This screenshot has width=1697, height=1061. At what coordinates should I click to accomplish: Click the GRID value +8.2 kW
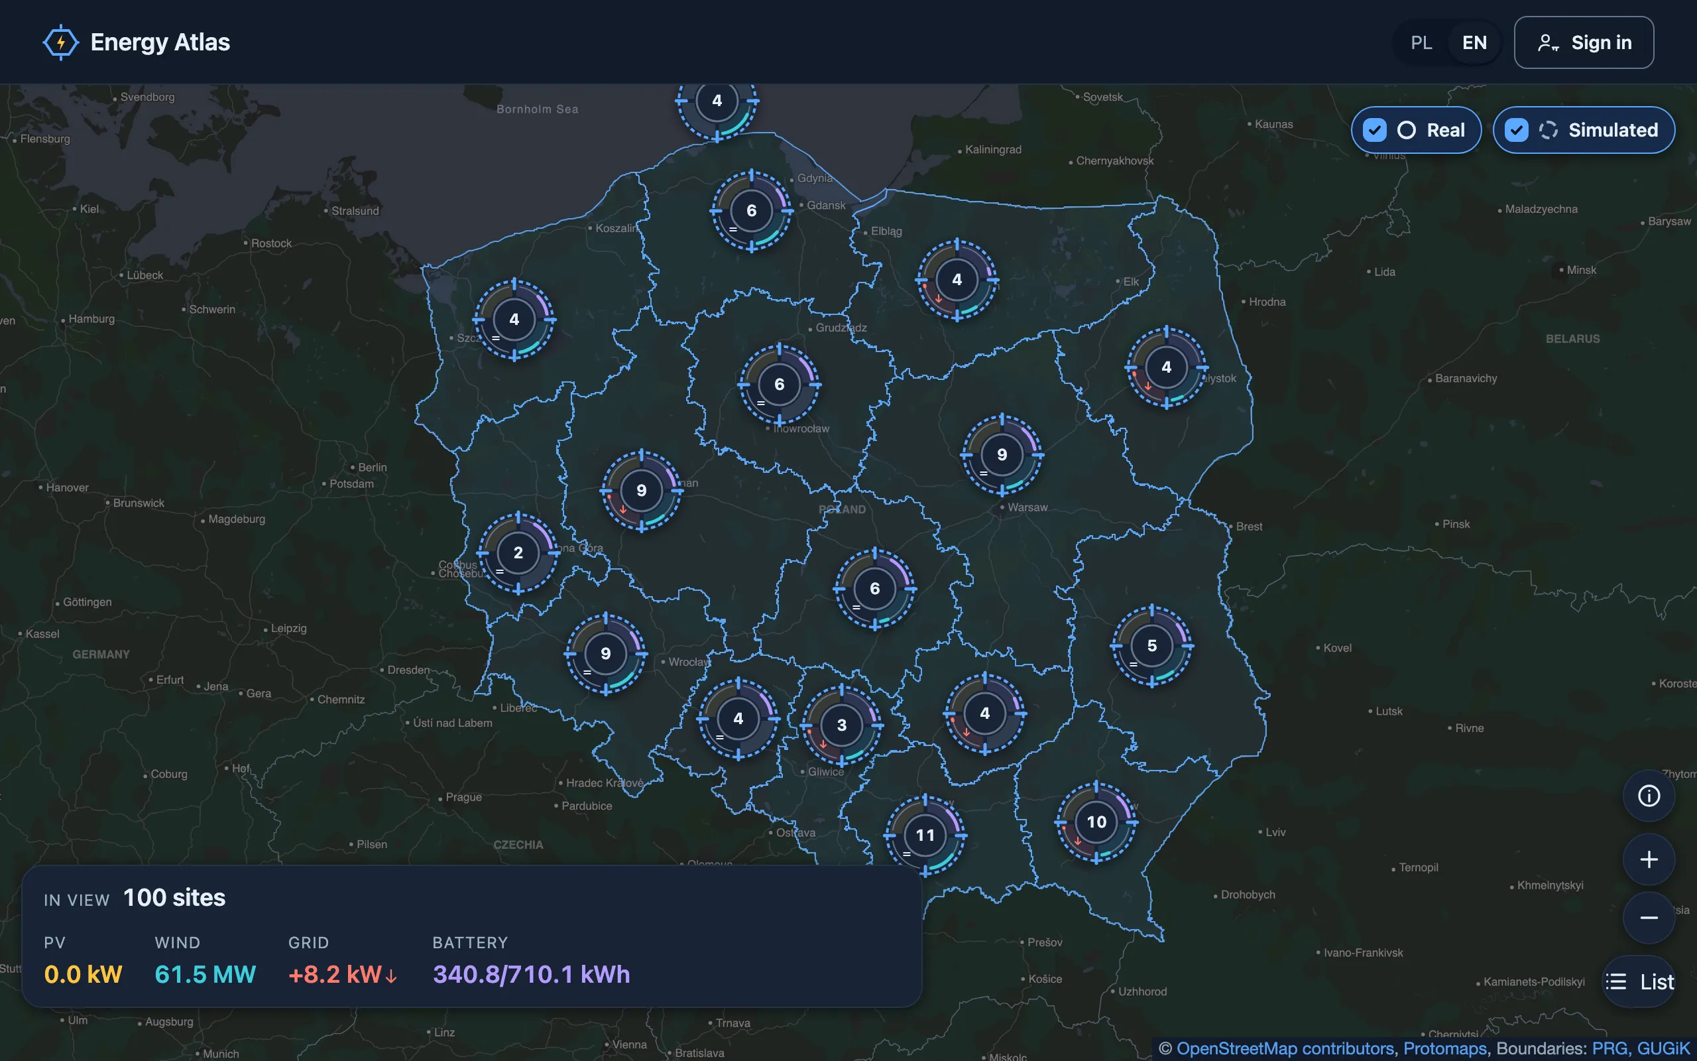tap(342, 974)
